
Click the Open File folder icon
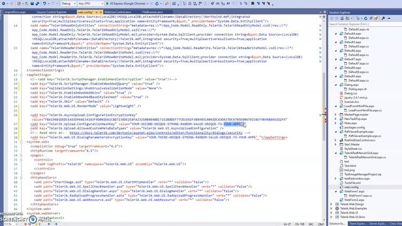coord(27,4)
